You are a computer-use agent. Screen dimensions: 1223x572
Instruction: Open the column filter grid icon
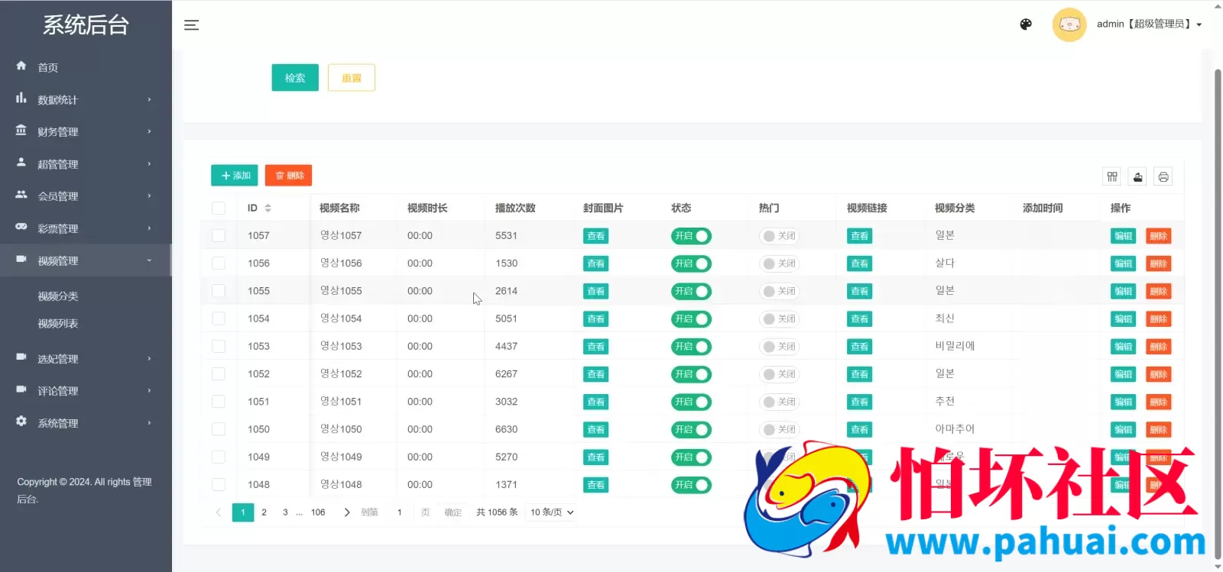point(1112,176)
